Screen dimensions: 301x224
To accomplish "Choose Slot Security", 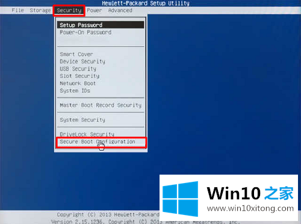I will (79, 76).
